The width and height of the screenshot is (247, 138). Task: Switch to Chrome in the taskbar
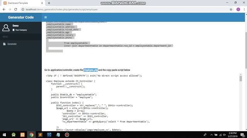click(31, 135)
